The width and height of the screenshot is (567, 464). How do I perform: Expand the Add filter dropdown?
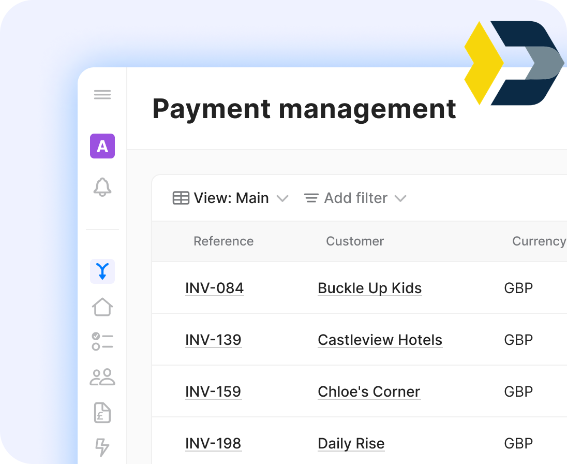pos(355,198)
